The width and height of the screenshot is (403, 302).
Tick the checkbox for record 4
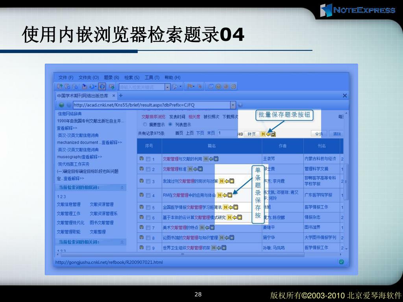click(x=148, y=195)
